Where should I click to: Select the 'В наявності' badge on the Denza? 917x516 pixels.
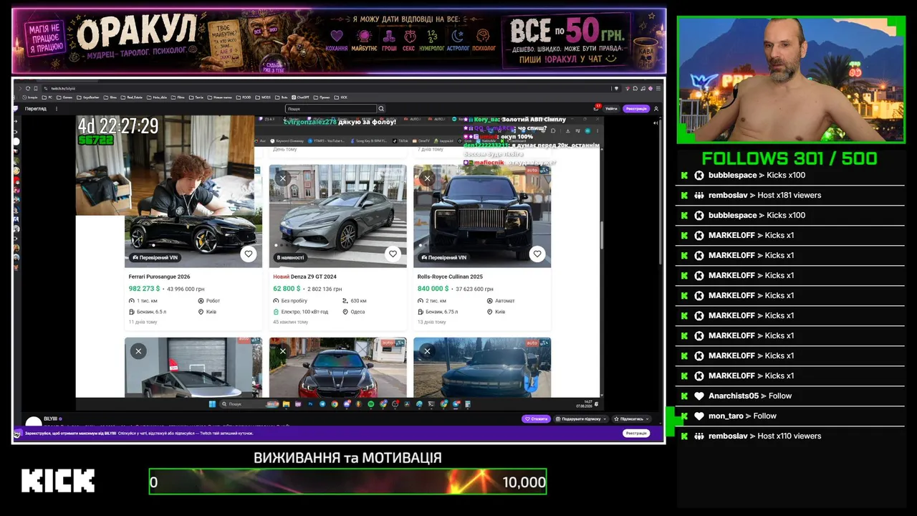[290, 257]
